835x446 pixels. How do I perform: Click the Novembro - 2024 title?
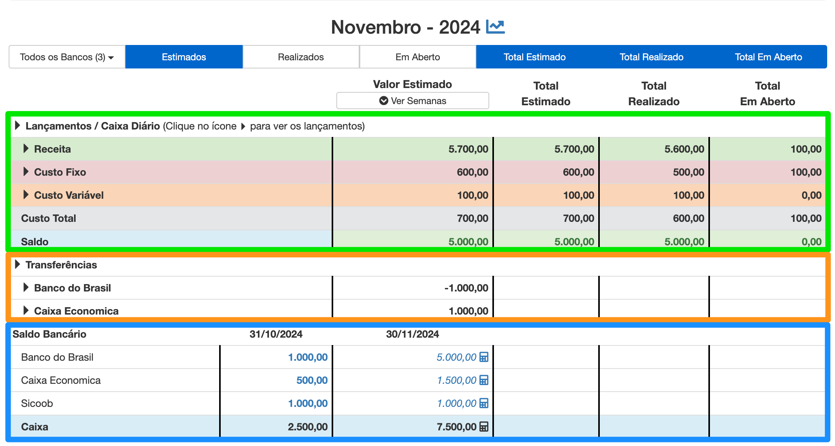[x=405, y=27]
